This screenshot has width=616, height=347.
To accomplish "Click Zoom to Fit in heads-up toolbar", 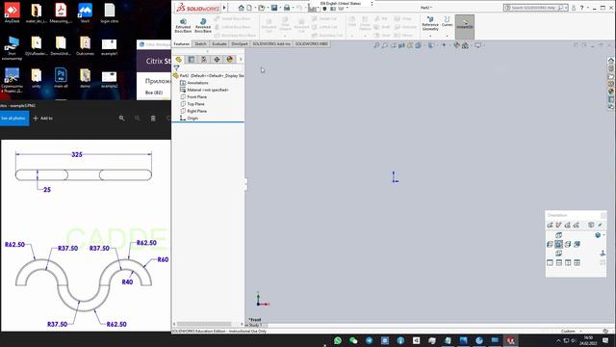I will (x=376, y=45).
